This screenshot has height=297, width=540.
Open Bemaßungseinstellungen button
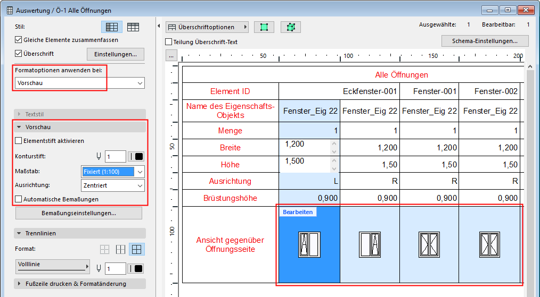[x=79, y=213]
